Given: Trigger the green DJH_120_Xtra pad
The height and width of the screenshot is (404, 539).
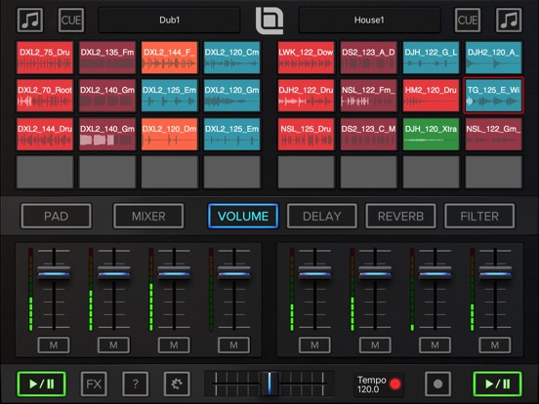Looking at the screenshot, I should tap(431, 134).
